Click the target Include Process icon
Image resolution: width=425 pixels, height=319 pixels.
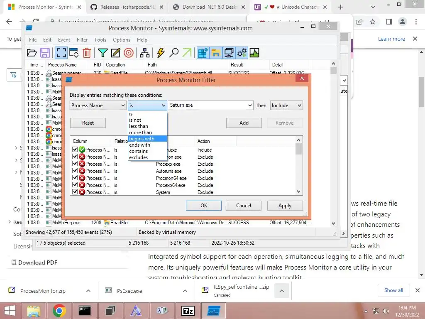click(129, 53)
